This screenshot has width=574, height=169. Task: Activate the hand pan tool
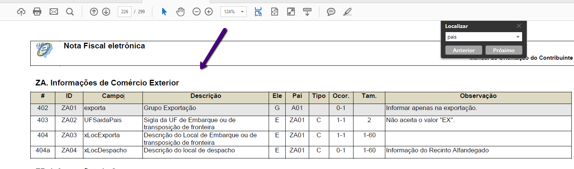point(180,12)
